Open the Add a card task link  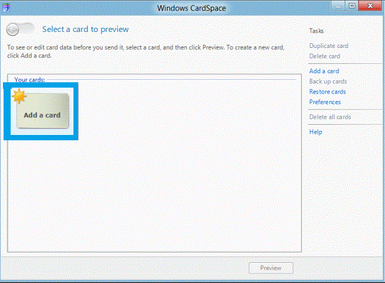pos(324,71)
